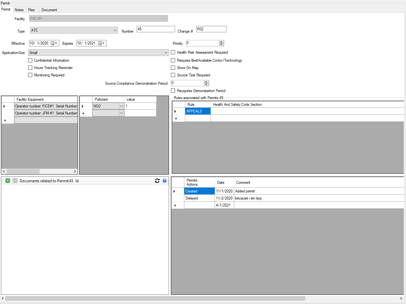Image resolution: width=406 pixels, height=304 pixels.
Task: Open the blue help icon in documents panel
Action: click(165, 181)
